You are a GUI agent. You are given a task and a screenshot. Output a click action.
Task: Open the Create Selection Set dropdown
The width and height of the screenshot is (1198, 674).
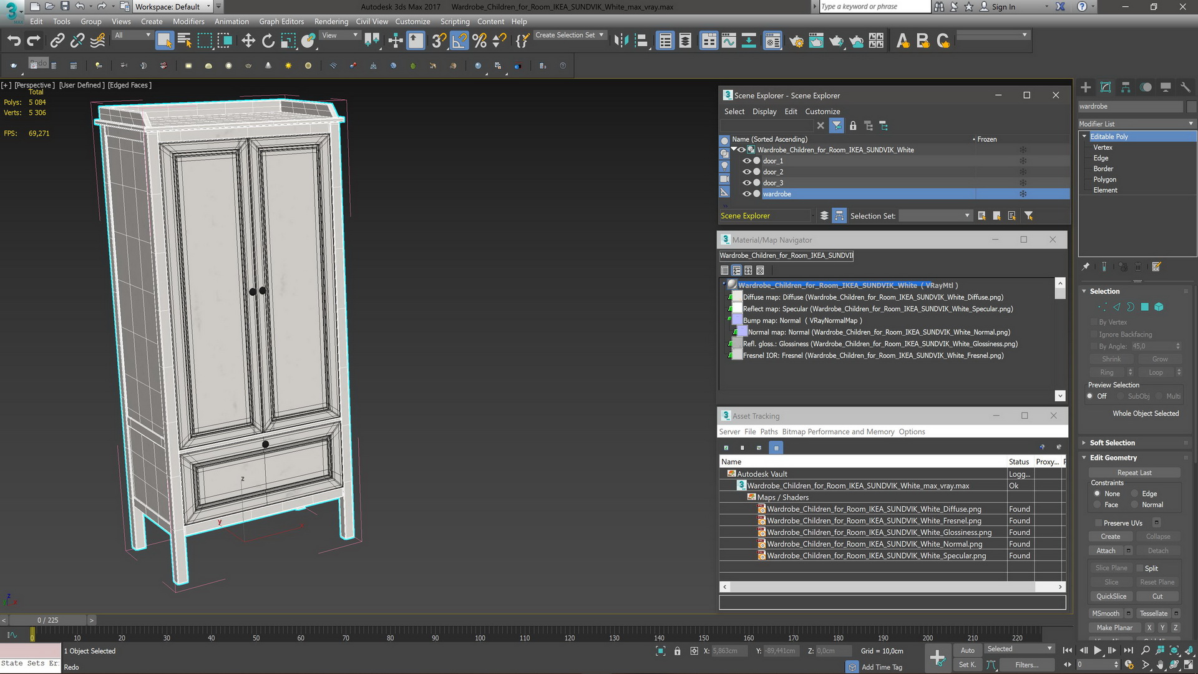(570, 35)
